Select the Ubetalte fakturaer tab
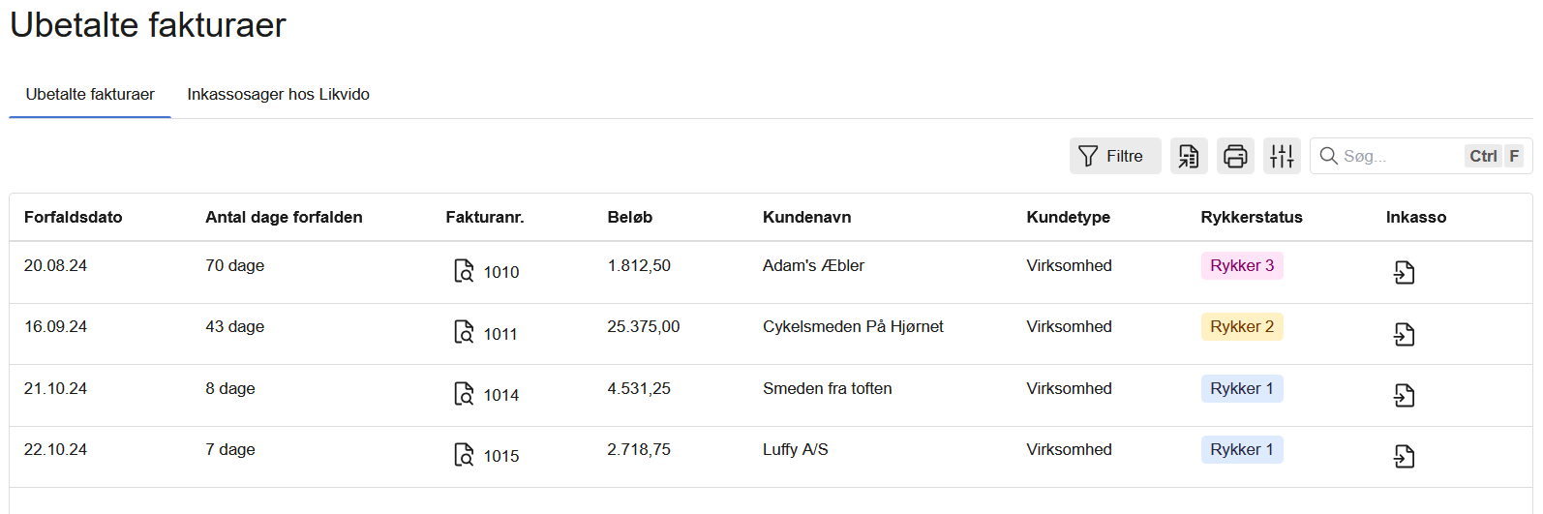This screenshot has width=1543, height=514. (x=90, y=94)
